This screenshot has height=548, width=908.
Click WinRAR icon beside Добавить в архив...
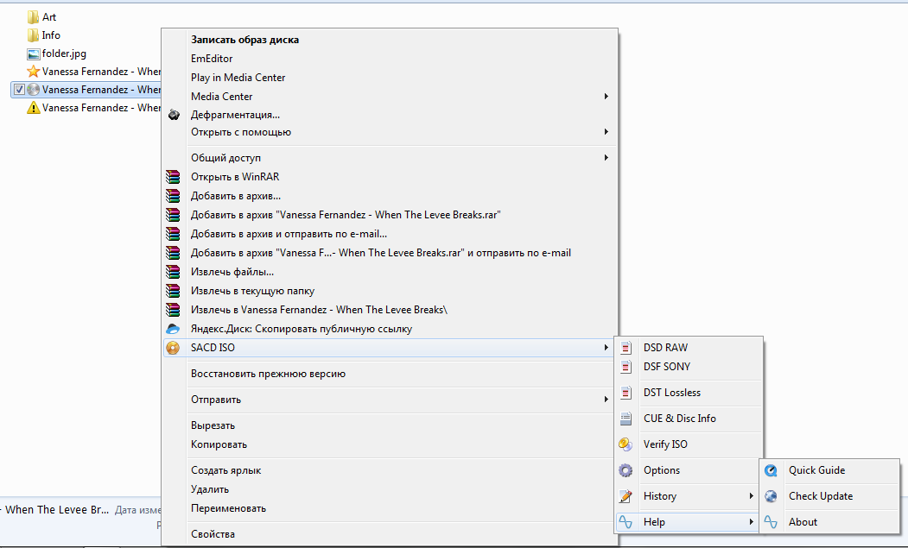point(173,196)
